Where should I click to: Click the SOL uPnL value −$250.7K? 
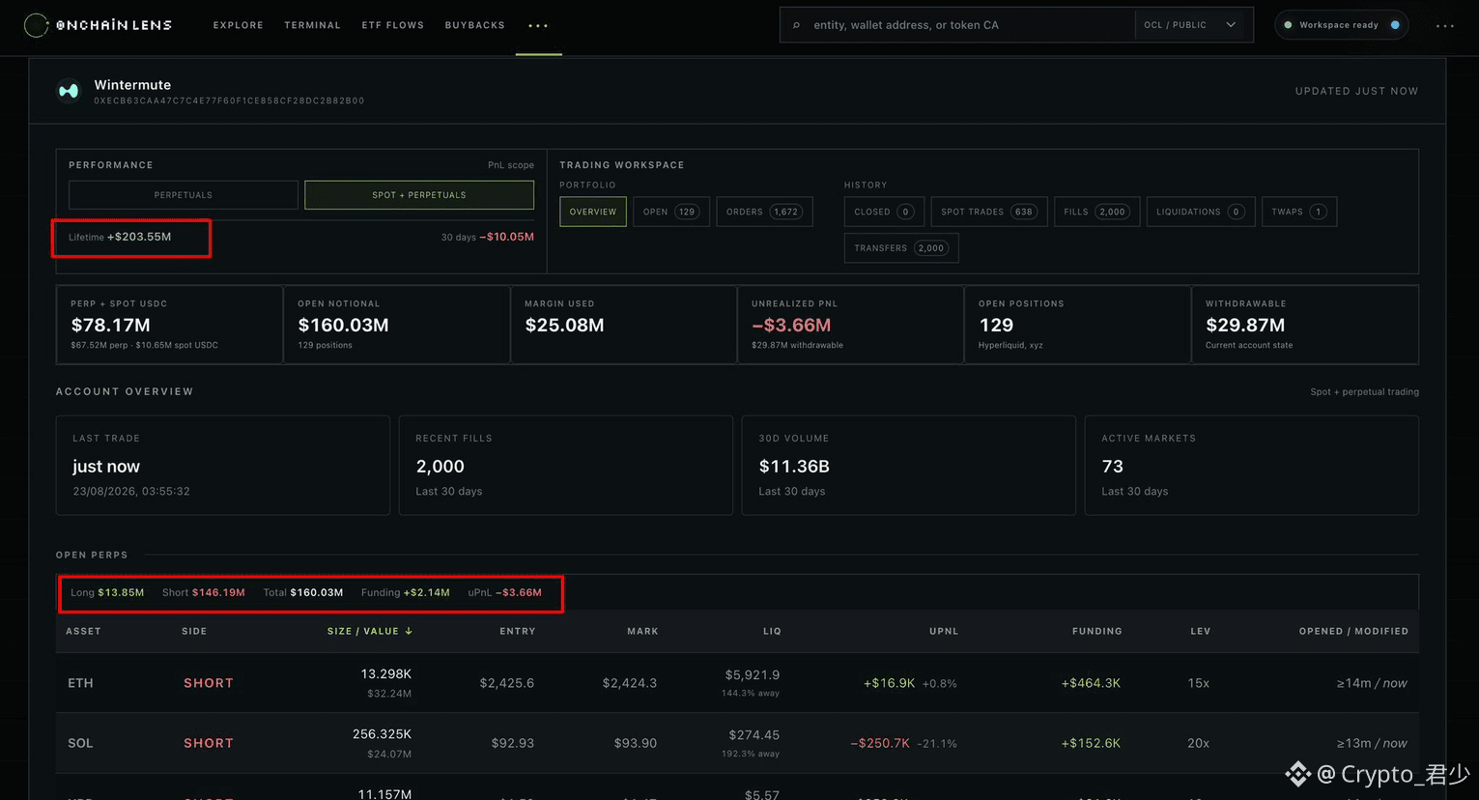point(880,743)
